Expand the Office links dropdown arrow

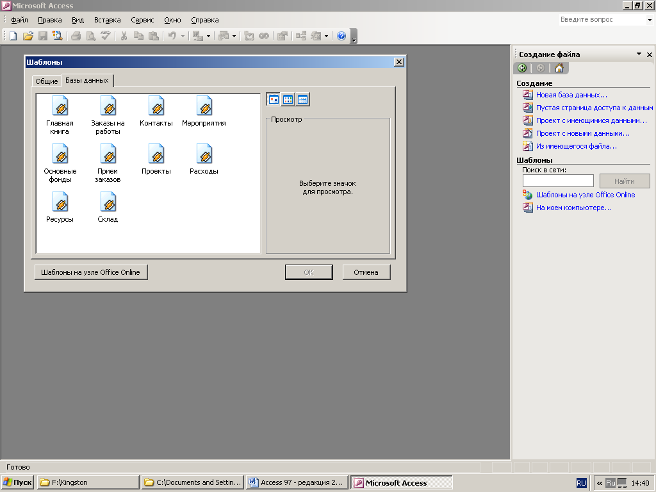(x=208, y=36)
